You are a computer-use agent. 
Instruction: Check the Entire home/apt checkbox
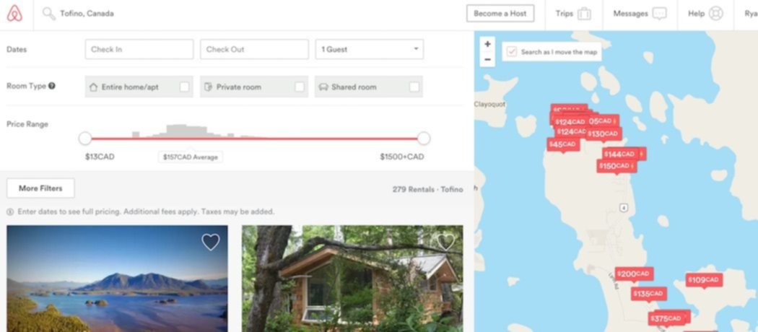tap(184, 87)
